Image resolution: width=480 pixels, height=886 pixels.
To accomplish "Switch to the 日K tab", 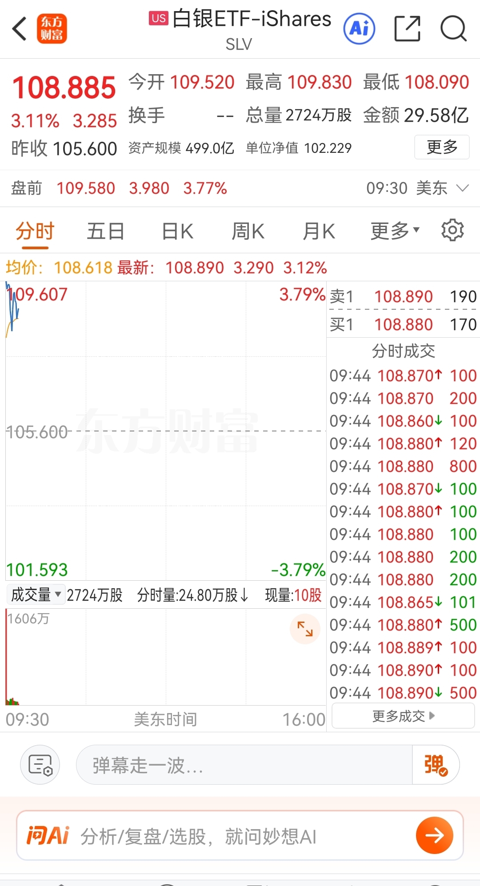I will point(177,231).
